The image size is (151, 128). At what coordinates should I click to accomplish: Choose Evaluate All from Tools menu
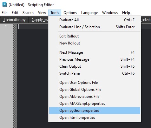95,20
